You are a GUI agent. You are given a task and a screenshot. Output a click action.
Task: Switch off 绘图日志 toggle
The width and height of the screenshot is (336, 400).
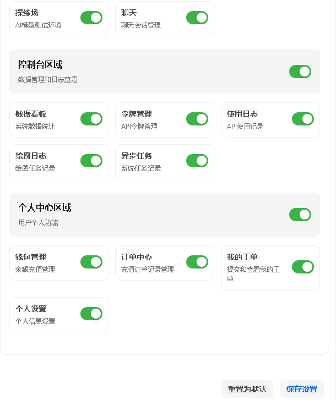click(91, 161)
